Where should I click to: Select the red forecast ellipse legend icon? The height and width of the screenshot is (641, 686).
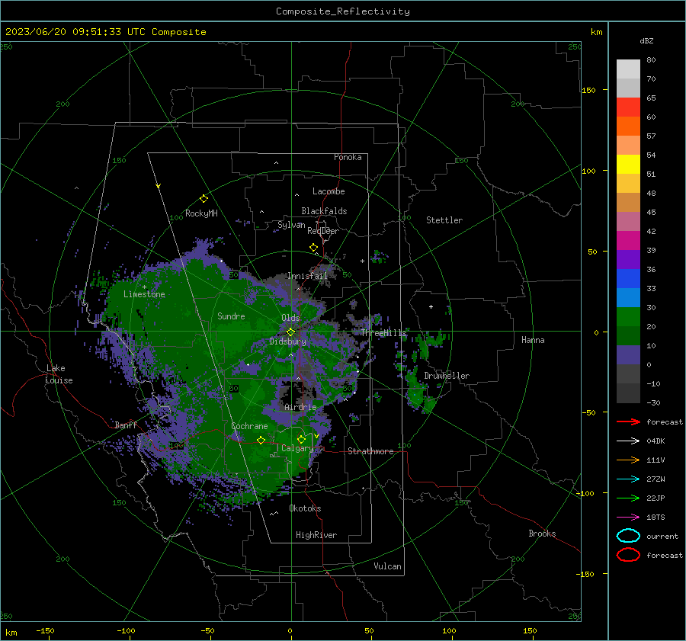[x=628, y=555]
